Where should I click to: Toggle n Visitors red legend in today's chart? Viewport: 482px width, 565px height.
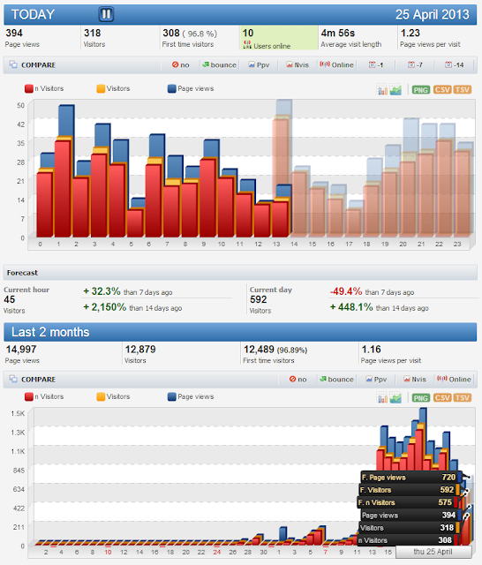point(44,88)
